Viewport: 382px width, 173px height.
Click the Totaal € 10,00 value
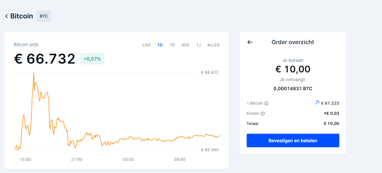pyautogui.click(x=331, y=124)
